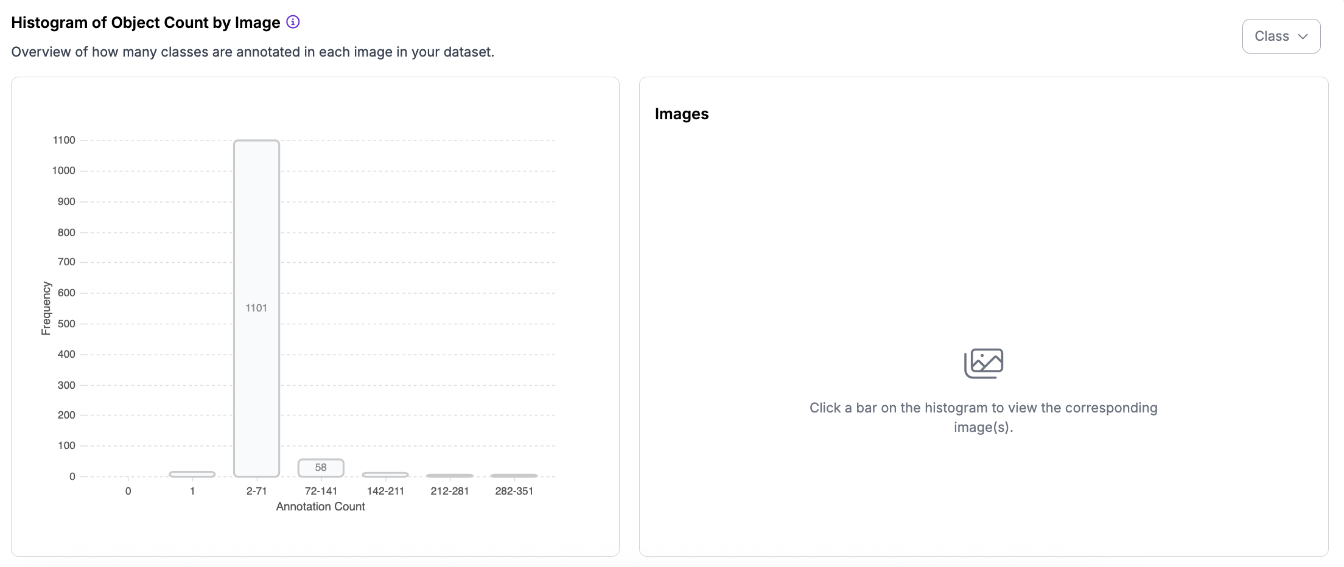Click the '2-71' x-axis tick label
The image size is (1344, 567).
click(256, 491)
